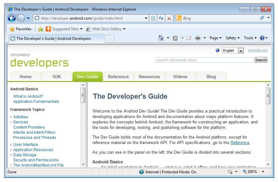278x182 pixels.
Task: Click the Search button
Action: [x=261, y=60]
